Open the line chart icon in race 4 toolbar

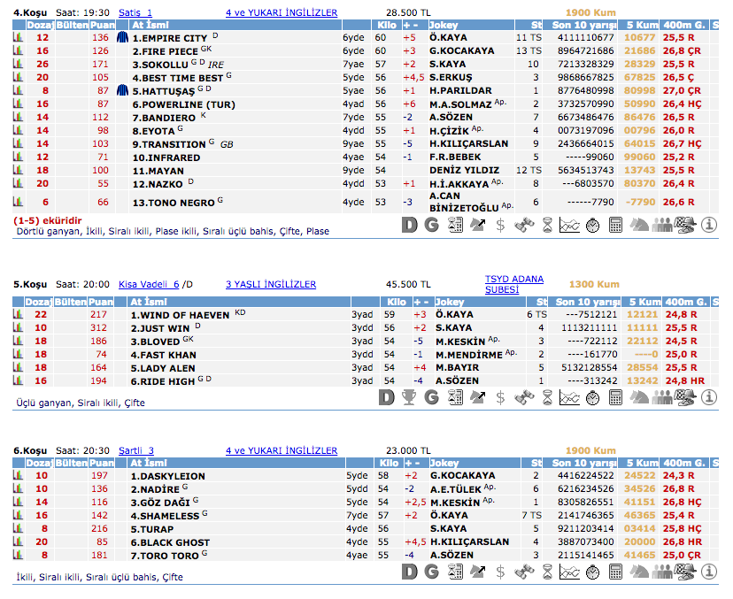[x=570, y=225]
